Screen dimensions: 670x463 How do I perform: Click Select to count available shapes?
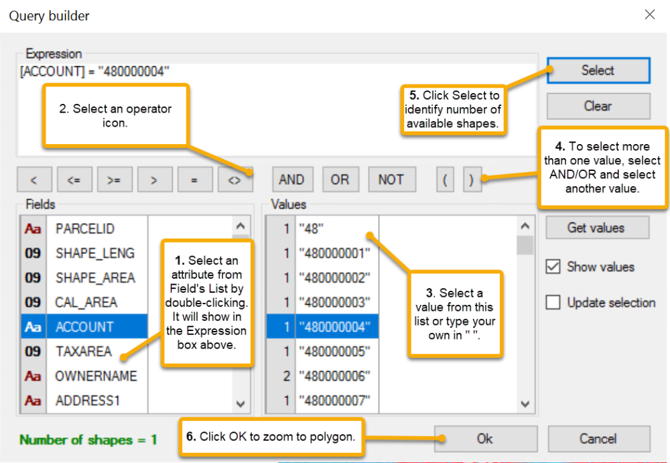[598, 70]
